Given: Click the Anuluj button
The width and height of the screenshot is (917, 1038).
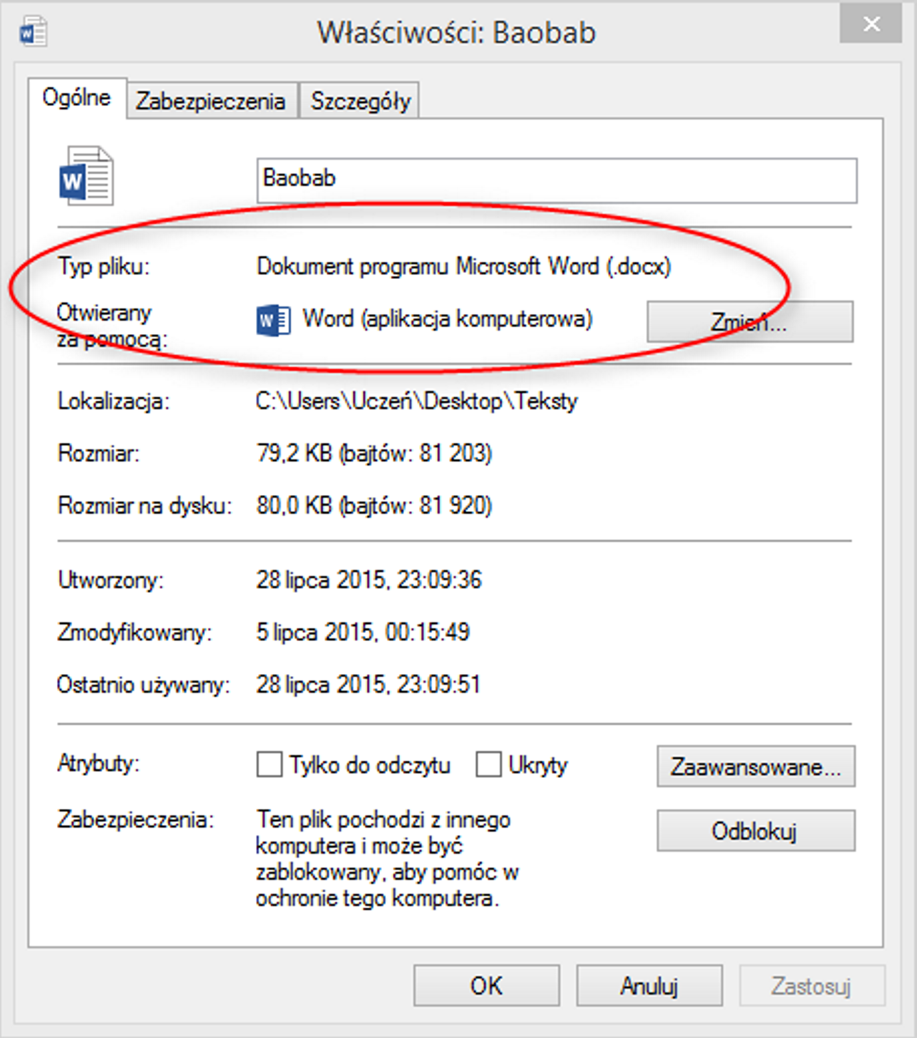Looking at the screenshot, I should 649,985.
